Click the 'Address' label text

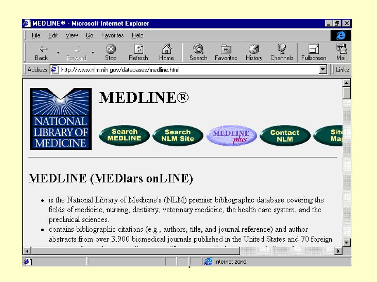point(37,70)
